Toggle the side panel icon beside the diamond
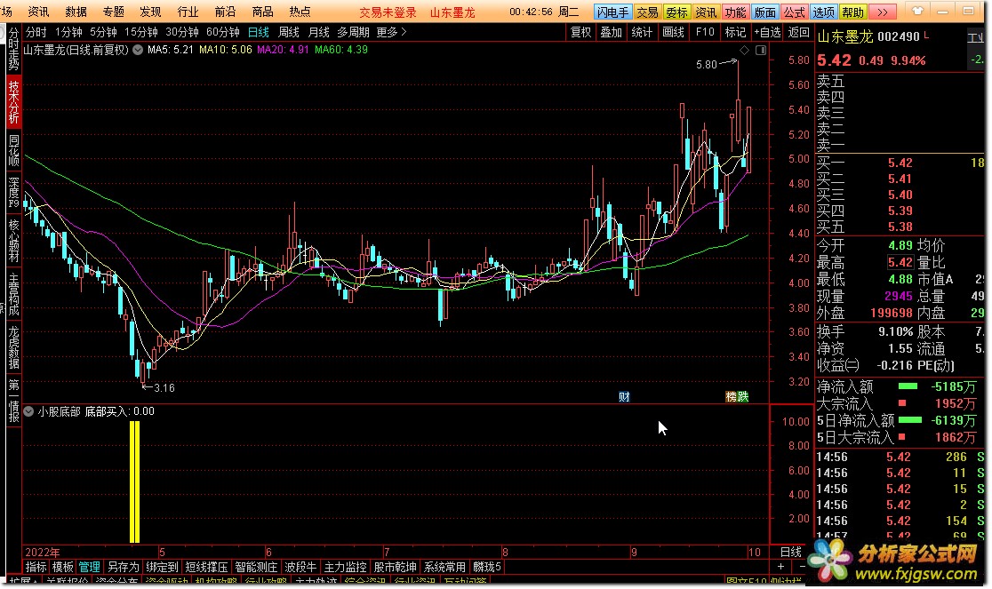992x589 pixels. click(x=761, y=50)
